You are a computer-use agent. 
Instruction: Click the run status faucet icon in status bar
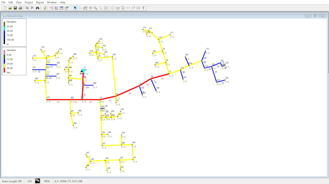pyautogui.click(x=37, y=181)
